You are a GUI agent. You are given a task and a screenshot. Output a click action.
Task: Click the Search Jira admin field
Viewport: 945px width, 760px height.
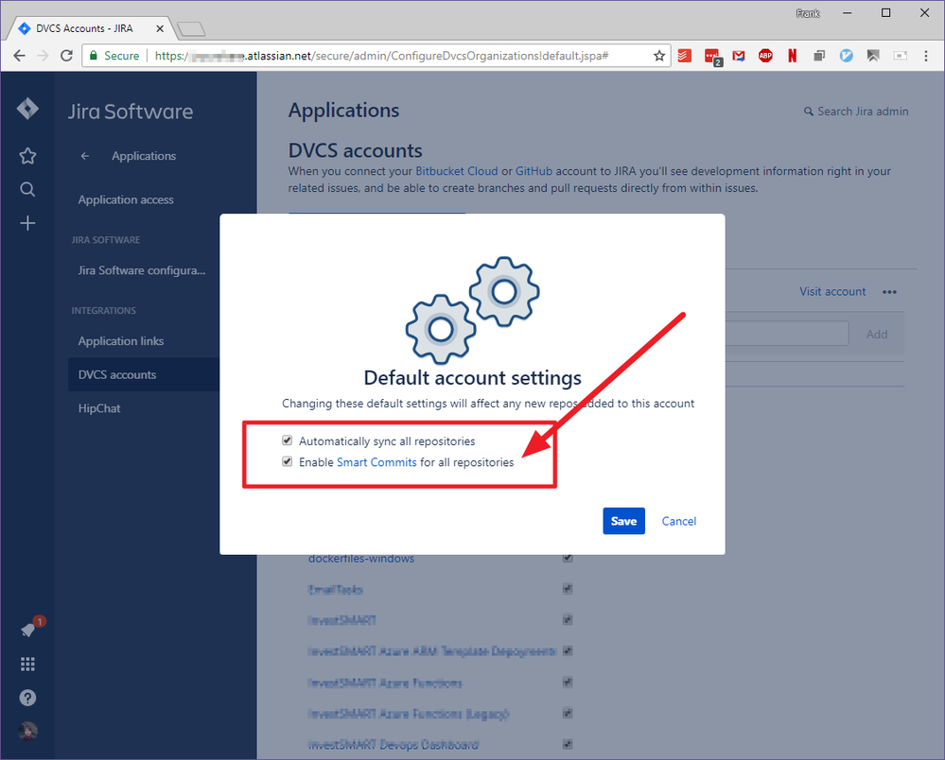click(856, 112)
